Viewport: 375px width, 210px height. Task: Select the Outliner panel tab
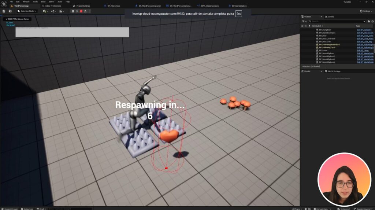pos(308,17)
